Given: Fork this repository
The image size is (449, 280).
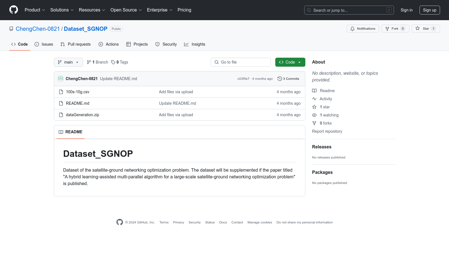Looking at the screenshot, I should tap(395, 29).
